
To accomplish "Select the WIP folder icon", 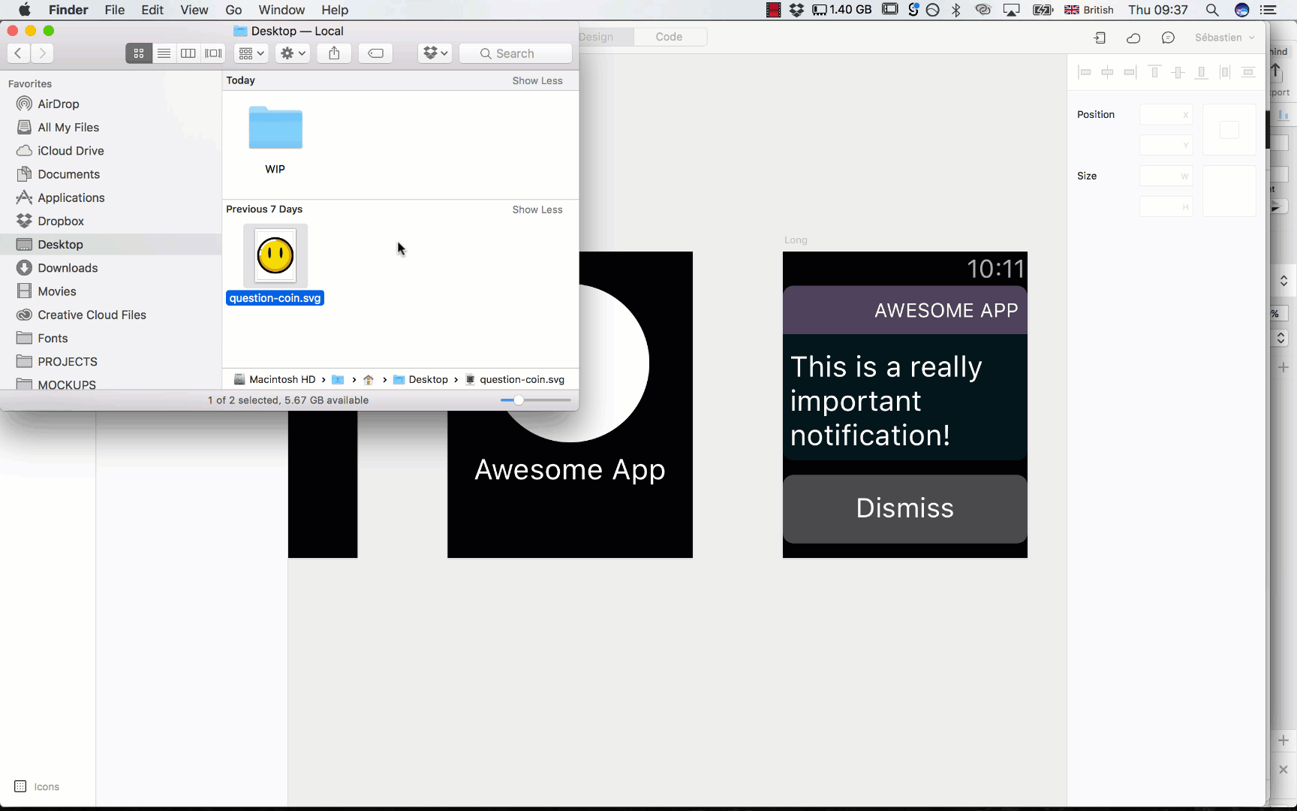I will click(275, 128).
